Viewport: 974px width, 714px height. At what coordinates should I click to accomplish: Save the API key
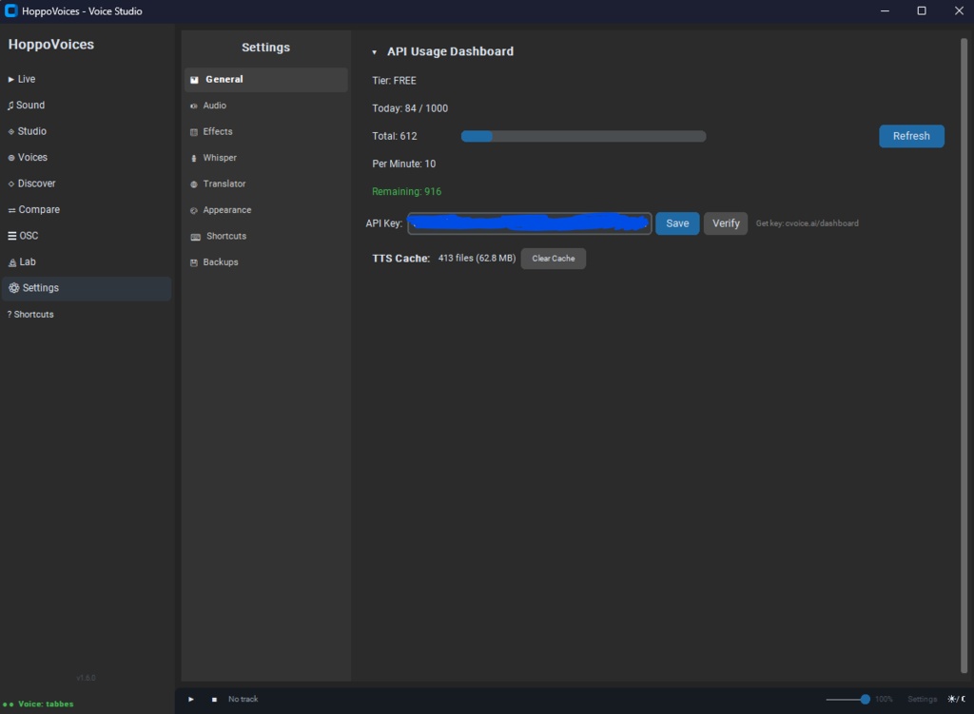677,223
